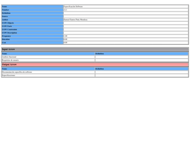Click the Duration value 0.00
The image size is (190, 143).
click(65, 40)
